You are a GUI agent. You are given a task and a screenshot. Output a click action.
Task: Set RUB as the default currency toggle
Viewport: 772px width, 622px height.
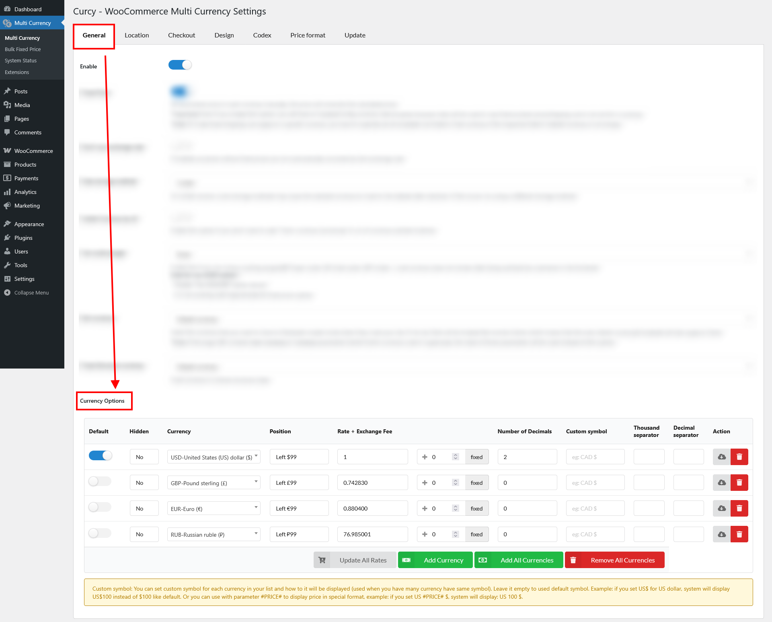[100, 533]
